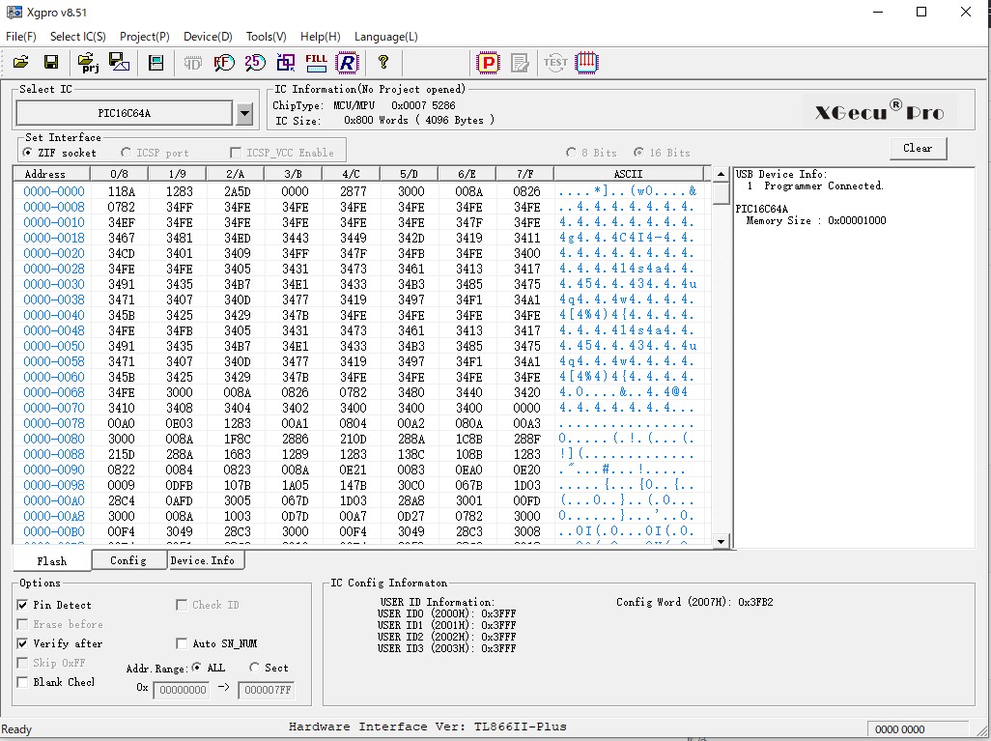Click the Clear button

tap(918, 148)
